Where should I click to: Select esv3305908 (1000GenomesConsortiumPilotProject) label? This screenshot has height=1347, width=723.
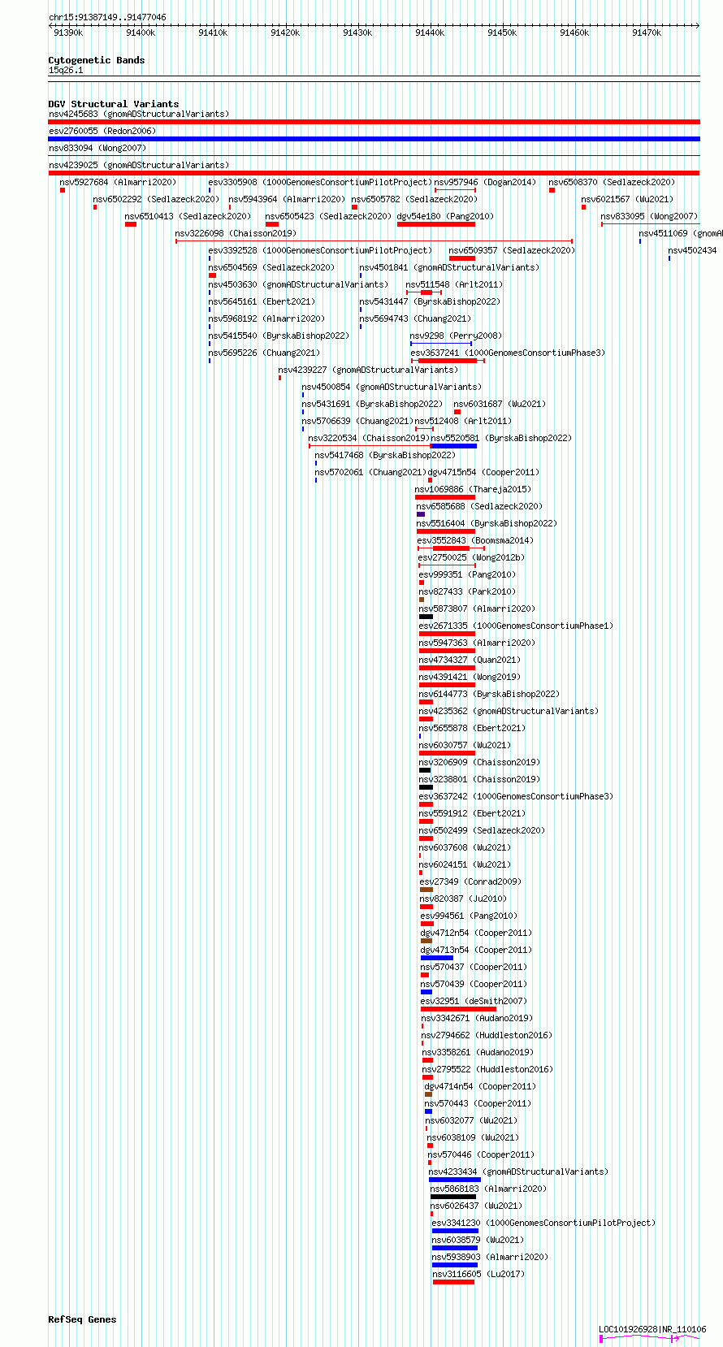click(320, 182)
